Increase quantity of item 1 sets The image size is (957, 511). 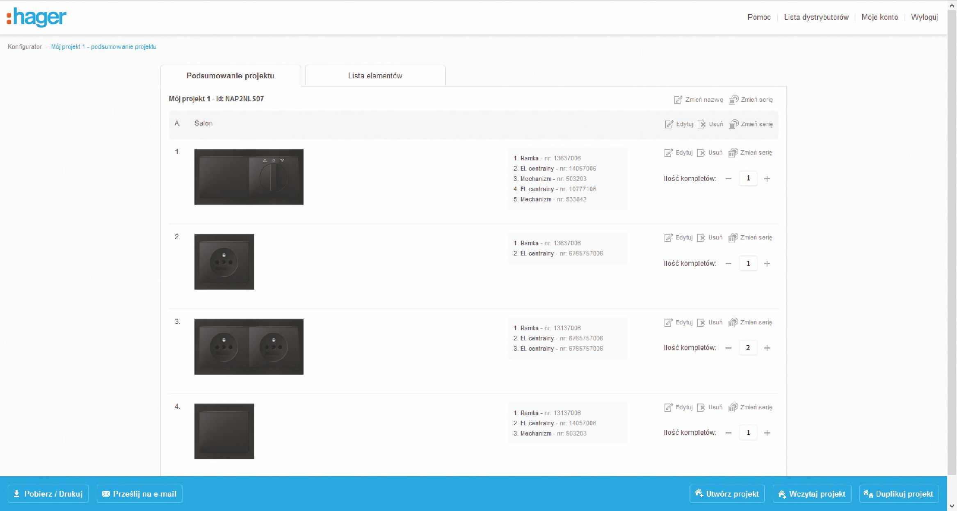coord(767,178)
